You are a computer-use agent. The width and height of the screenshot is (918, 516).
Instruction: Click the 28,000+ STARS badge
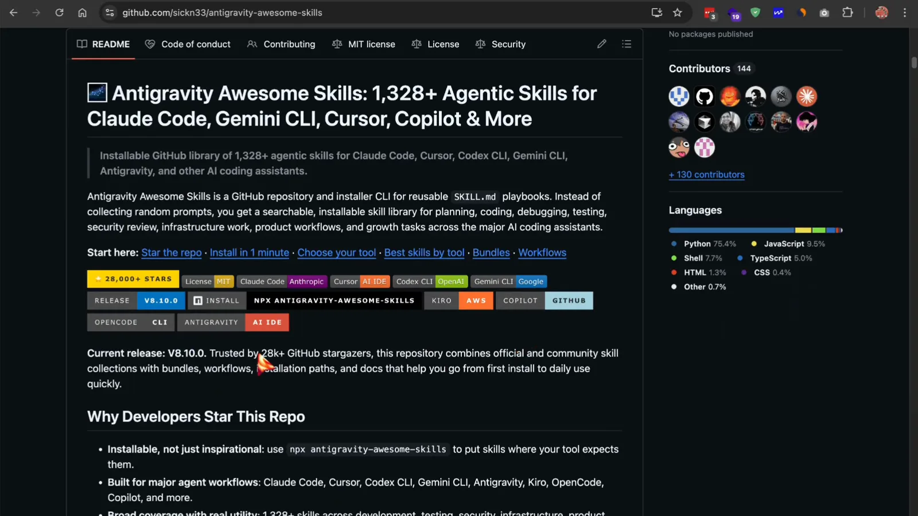(133, 279)
